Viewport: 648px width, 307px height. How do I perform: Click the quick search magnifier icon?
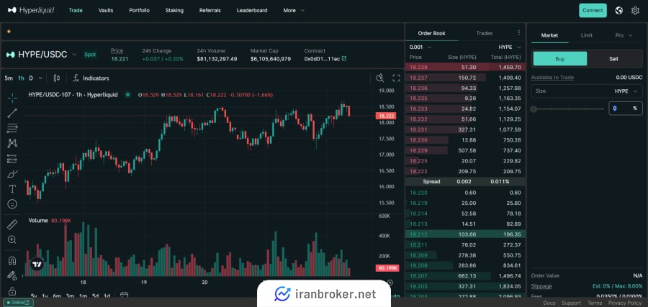[380, 78]
